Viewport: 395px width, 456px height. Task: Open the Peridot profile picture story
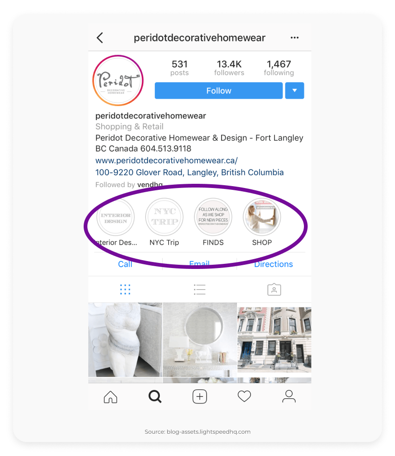[x=118, y=80]
